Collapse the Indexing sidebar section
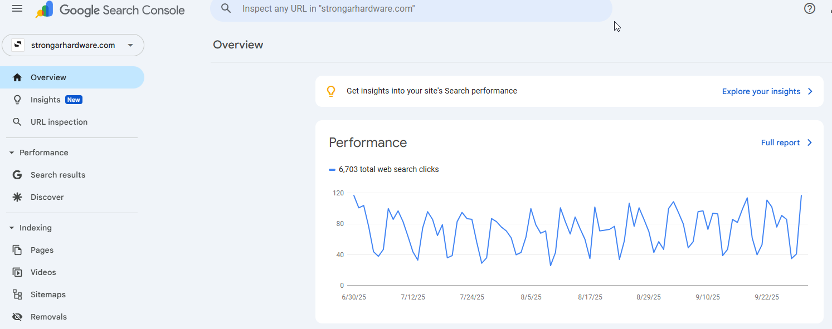This screenshot has height=329, width=832. (12, 228)
